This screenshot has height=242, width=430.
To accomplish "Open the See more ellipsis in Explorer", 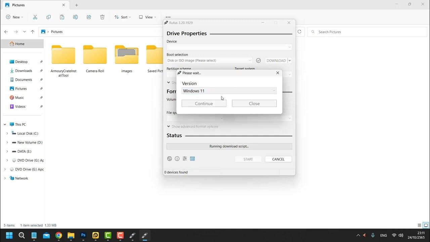I will 168,17.
